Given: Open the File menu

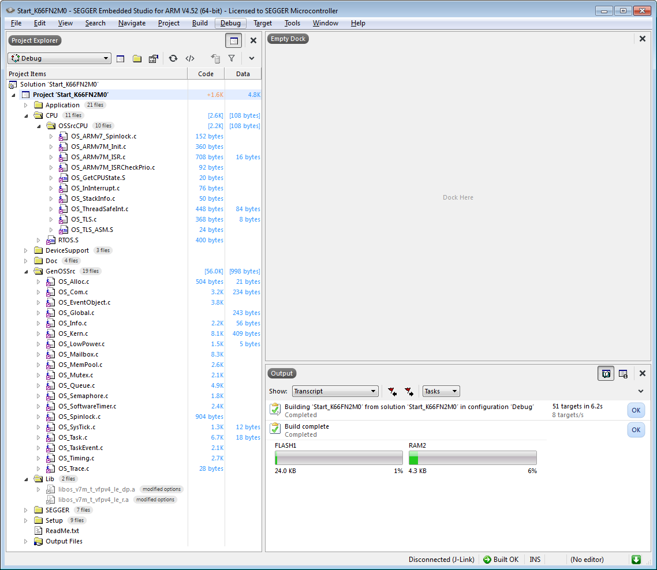Looking at the screenshot, I should tap(16, 23).
